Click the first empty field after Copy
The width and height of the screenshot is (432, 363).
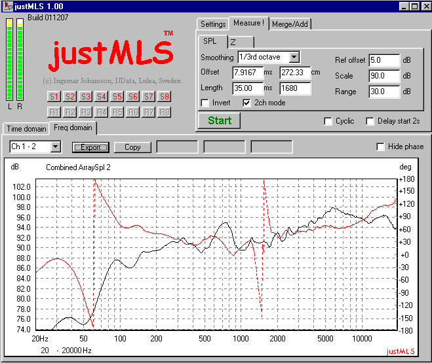point(177,147)
